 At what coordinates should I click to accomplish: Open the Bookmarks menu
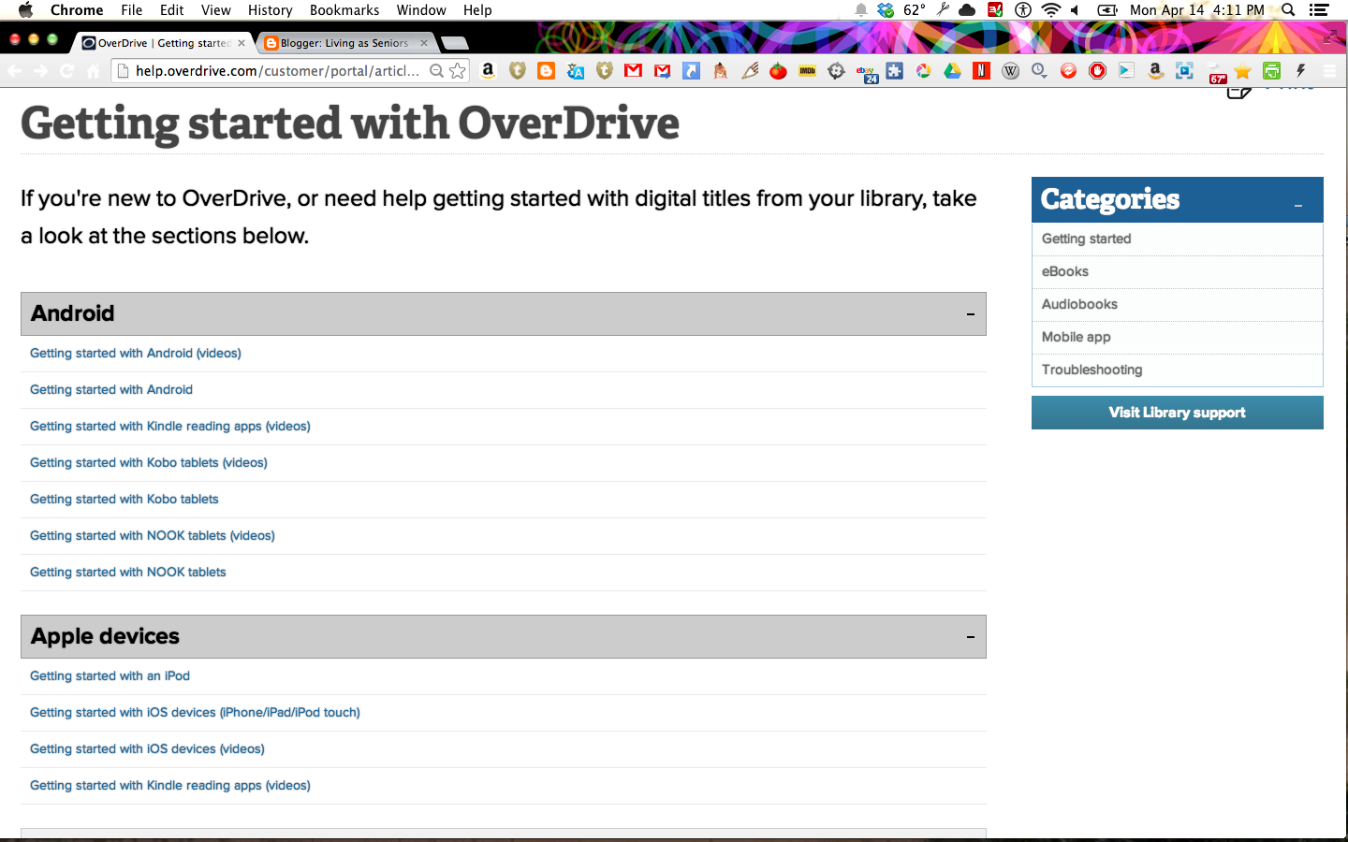344,10
